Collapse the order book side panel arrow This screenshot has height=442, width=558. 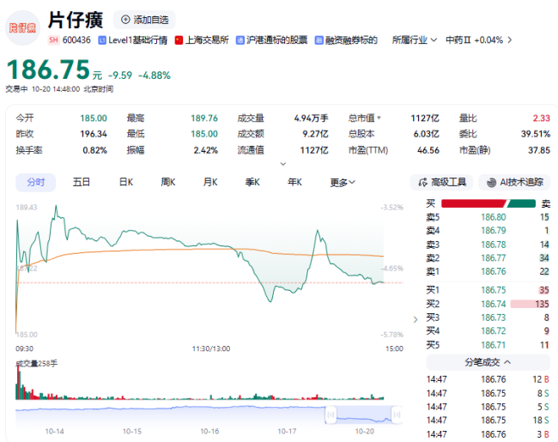coord(417,318)
